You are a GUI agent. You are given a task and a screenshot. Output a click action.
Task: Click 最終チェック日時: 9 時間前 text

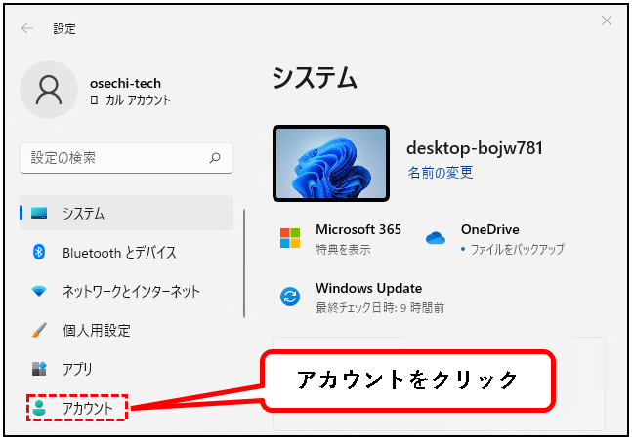[380, 308]
